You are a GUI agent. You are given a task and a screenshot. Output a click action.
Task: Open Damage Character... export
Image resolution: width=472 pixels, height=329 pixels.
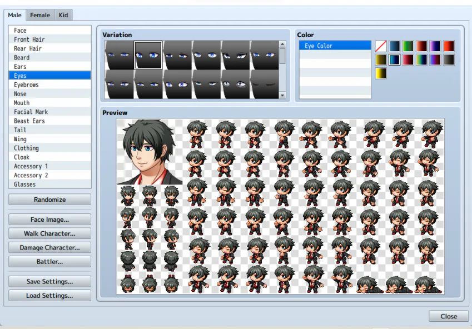click(49, 247)
